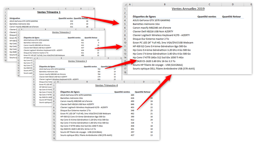Select 'Hp Z420 E5-1620' row in Trimestre 4 sheet
255x143 pixels.
(x=78, y=129)
